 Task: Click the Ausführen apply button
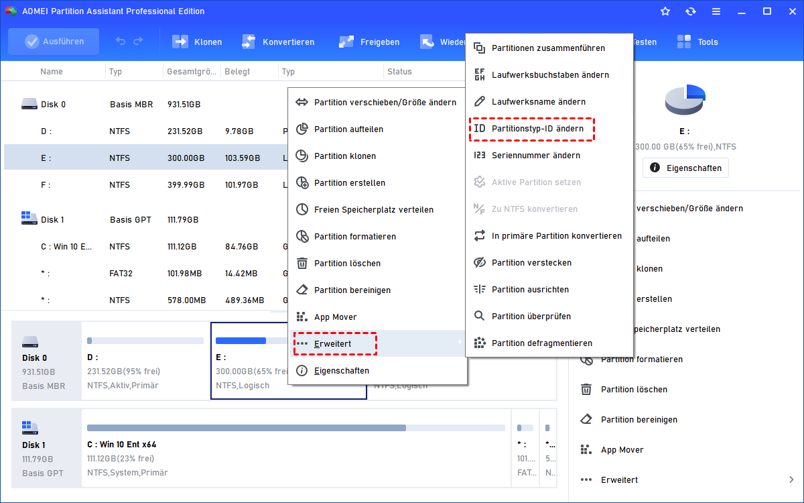click(x=54, y=42)
